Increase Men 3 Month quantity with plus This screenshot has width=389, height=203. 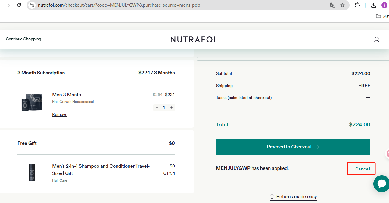click(171, 108)
